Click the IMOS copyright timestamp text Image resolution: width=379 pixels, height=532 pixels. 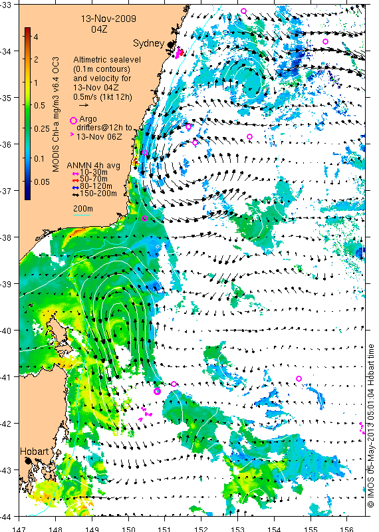tap(371, 426)
